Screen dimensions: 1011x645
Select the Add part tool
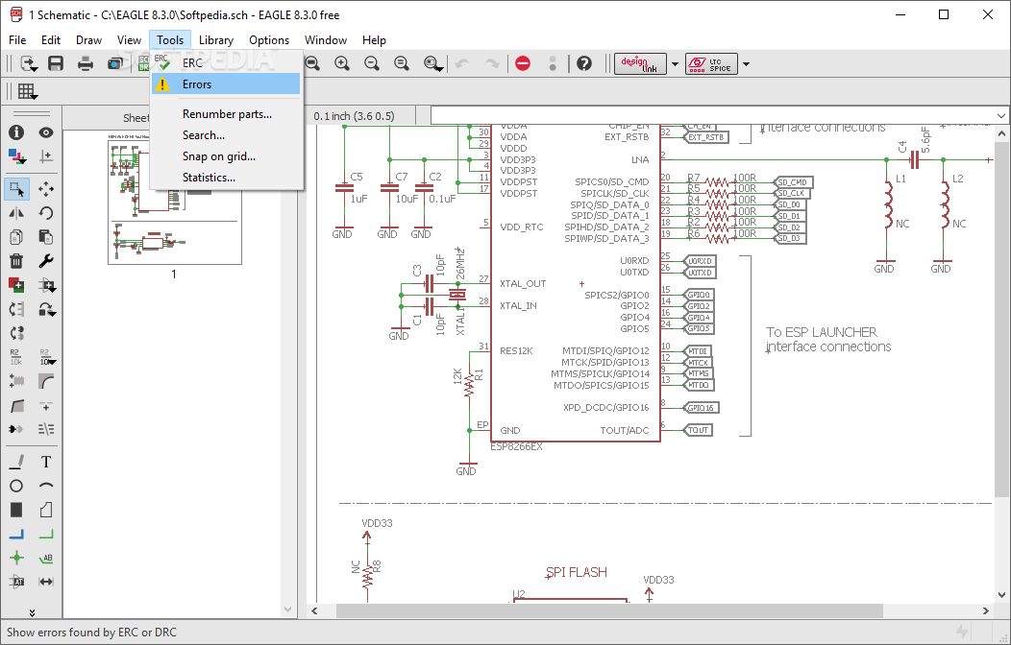[16, 285]
